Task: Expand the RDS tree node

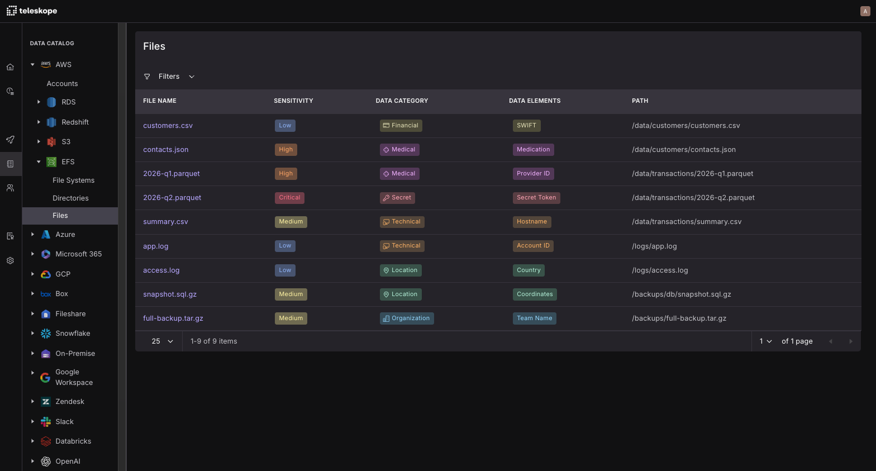Action: tap(39, 102)
